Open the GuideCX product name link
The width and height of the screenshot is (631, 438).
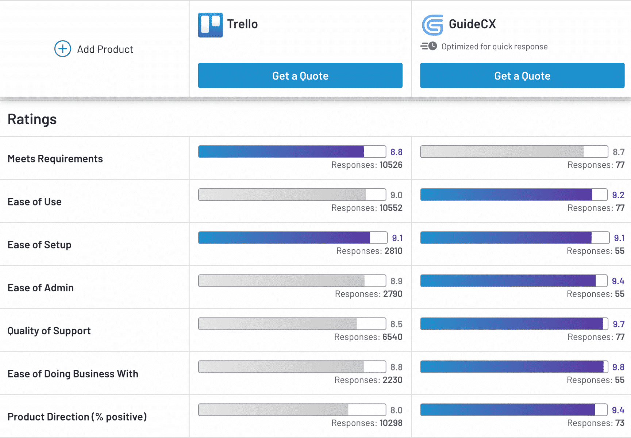[472, 24]
